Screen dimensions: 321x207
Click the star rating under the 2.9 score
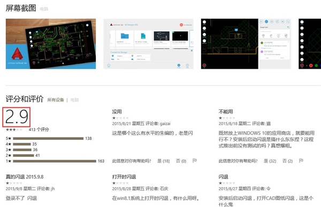14,130
